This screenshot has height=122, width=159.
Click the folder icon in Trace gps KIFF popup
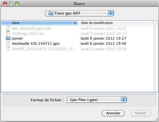click(51, 13)
